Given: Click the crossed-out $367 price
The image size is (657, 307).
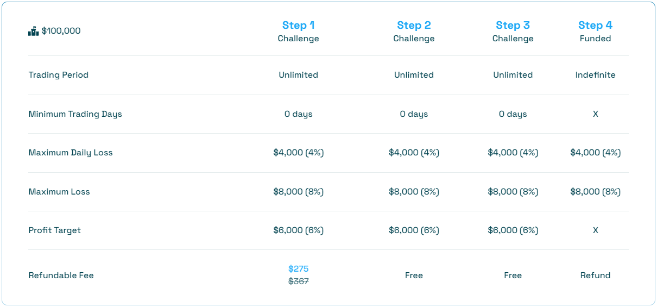Looking at the screenshot, I should [x=298, y=281].
